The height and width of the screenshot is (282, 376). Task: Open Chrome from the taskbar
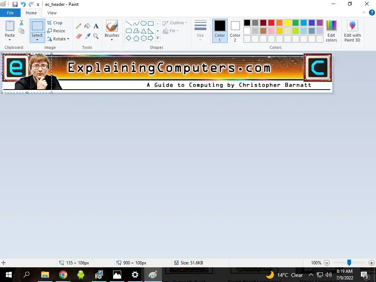[63, 275]
